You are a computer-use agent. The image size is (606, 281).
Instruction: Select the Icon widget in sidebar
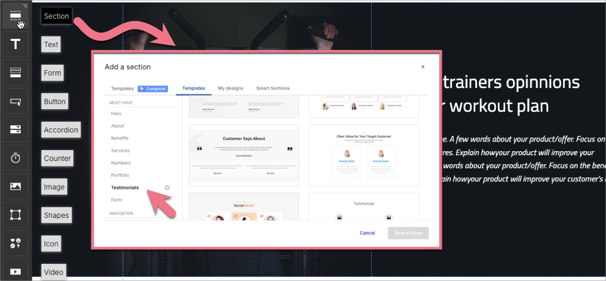tap(15, 244)
